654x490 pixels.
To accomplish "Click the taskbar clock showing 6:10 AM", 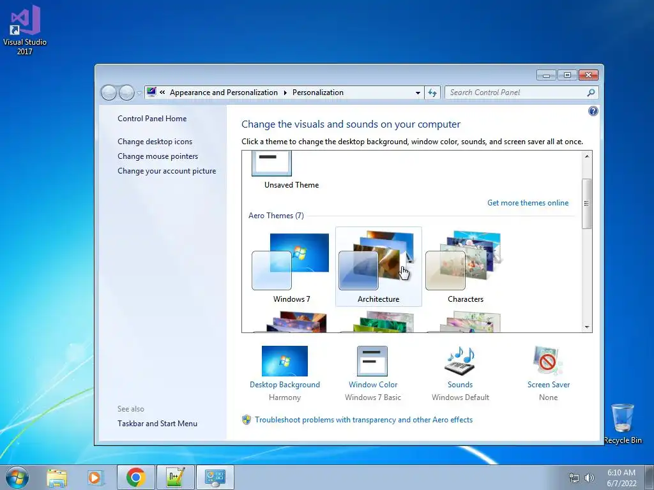I will coord(621,478).
